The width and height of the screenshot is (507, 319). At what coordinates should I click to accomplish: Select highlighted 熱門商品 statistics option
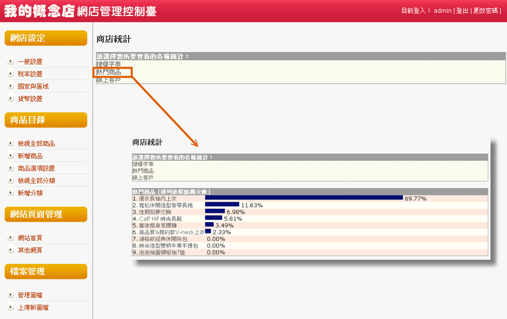pyautogui.click(x=109, y=72)
